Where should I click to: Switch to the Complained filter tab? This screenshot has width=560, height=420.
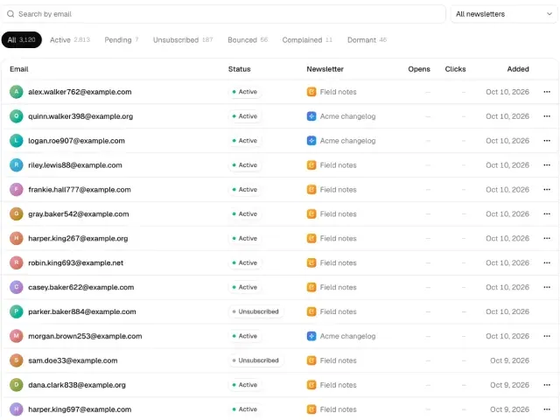click(307, 39)
